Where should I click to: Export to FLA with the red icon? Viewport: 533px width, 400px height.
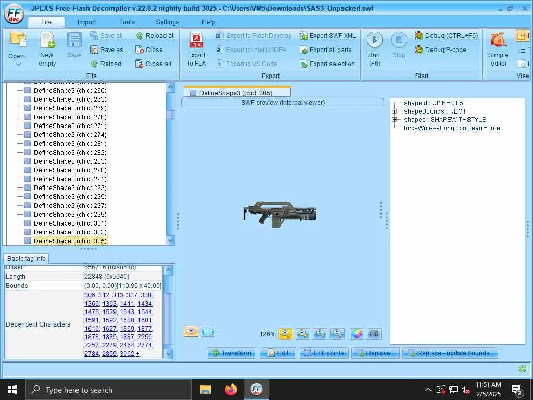196,49
